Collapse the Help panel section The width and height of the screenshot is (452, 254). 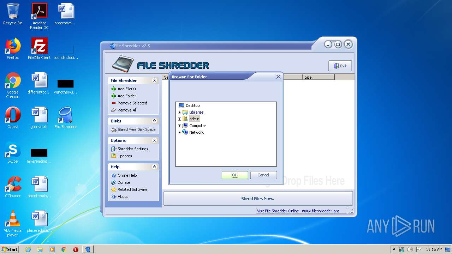point(154,167)
